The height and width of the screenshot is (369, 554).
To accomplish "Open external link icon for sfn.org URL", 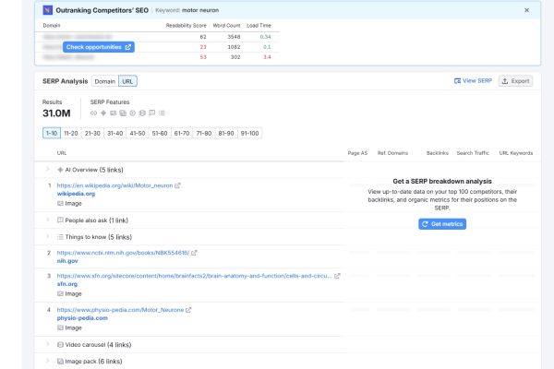I will pyautogui.click(x=337, y=276).
